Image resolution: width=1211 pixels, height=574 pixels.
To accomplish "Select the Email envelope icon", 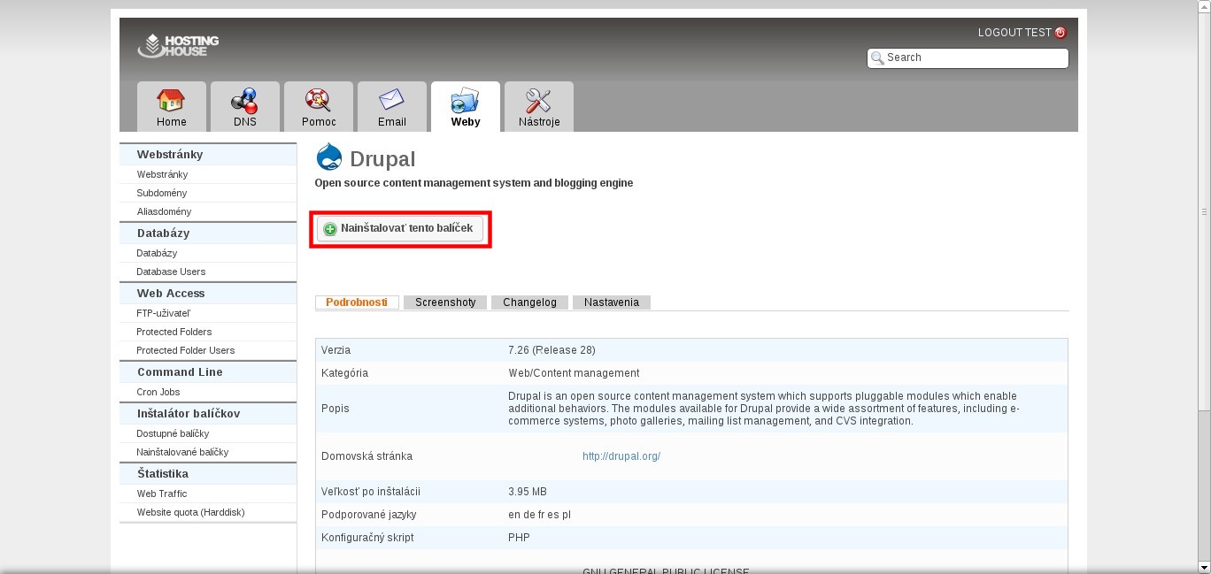I will coord(391,100).
